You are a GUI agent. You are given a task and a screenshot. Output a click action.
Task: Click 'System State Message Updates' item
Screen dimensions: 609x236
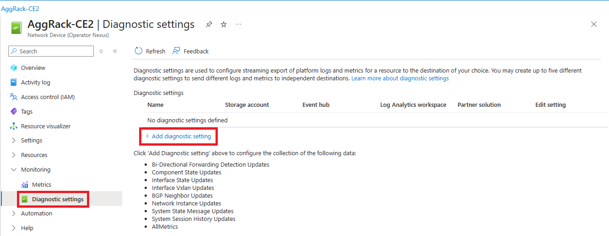click(x=193, y=211)
